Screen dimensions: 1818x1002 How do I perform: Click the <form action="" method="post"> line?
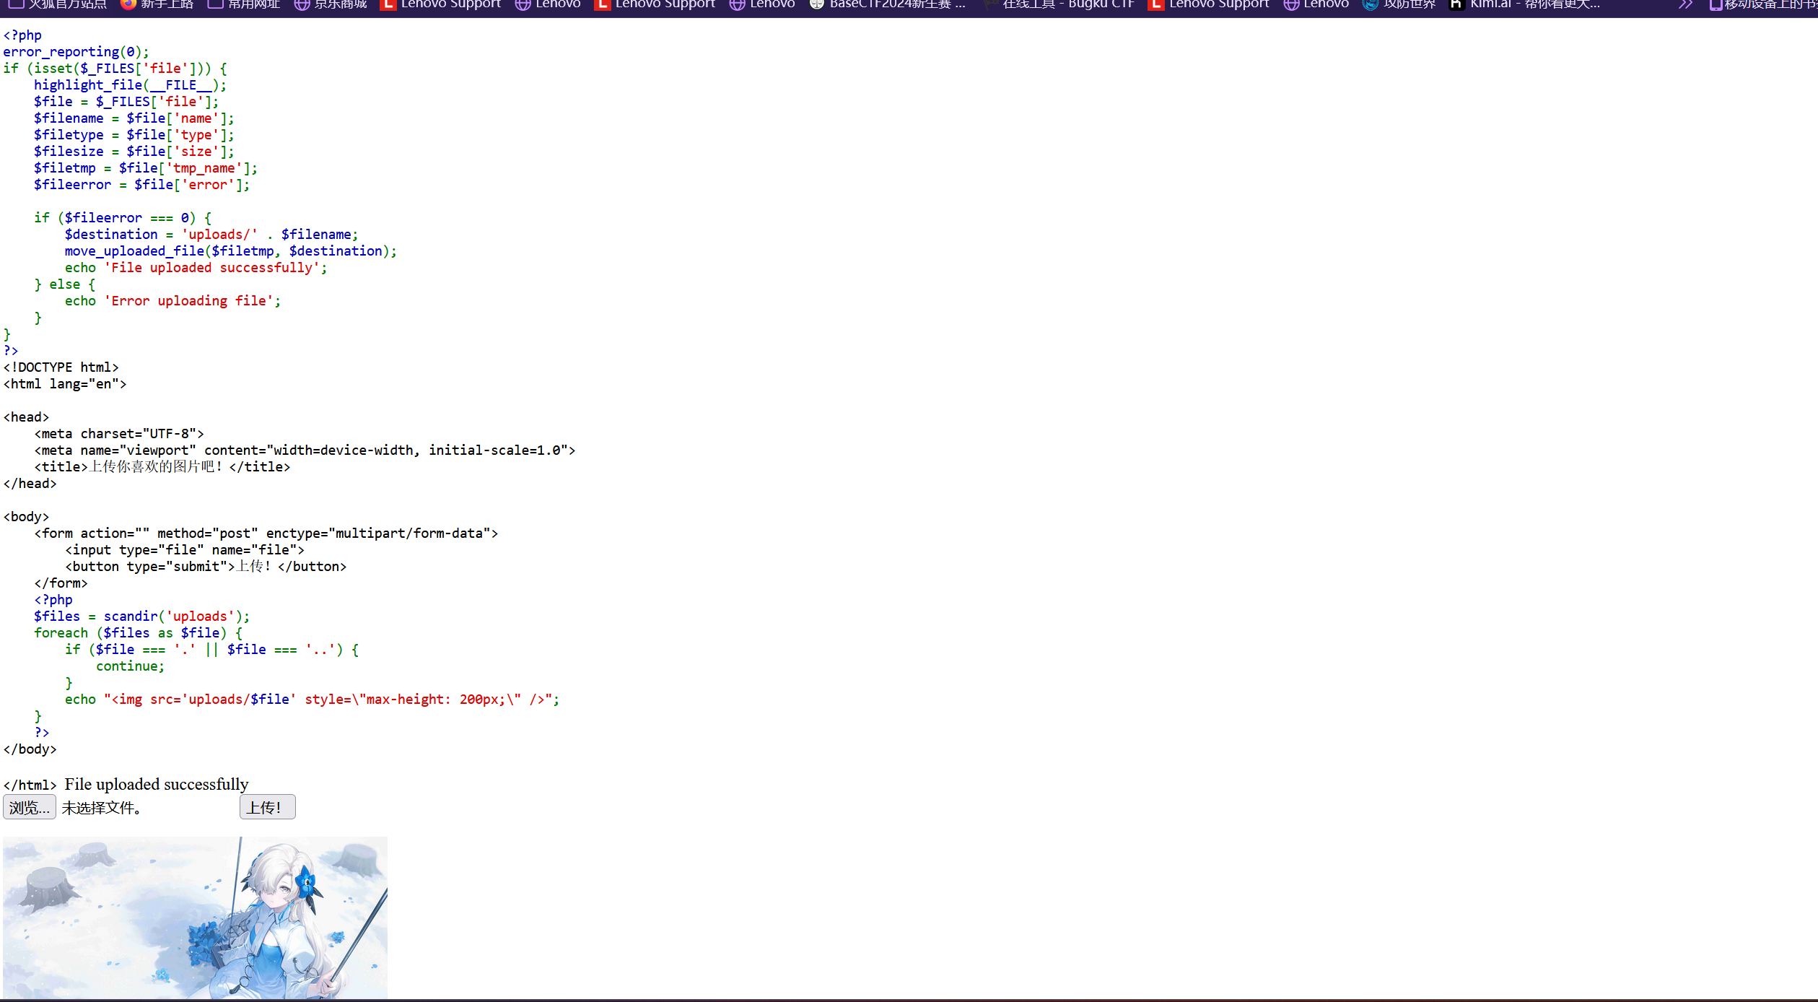coord(266,533)
